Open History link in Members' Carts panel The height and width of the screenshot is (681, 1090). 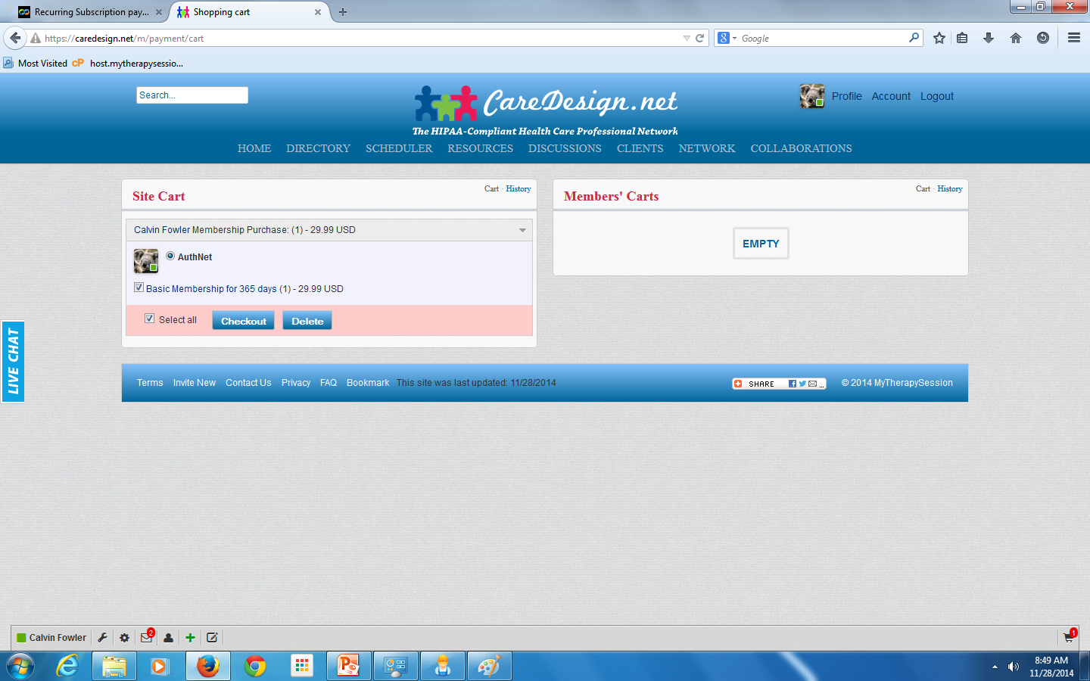(950, 189)
